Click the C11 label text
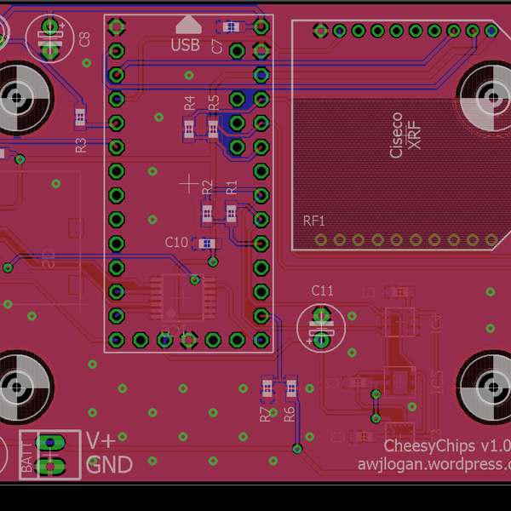 (322, 290)
